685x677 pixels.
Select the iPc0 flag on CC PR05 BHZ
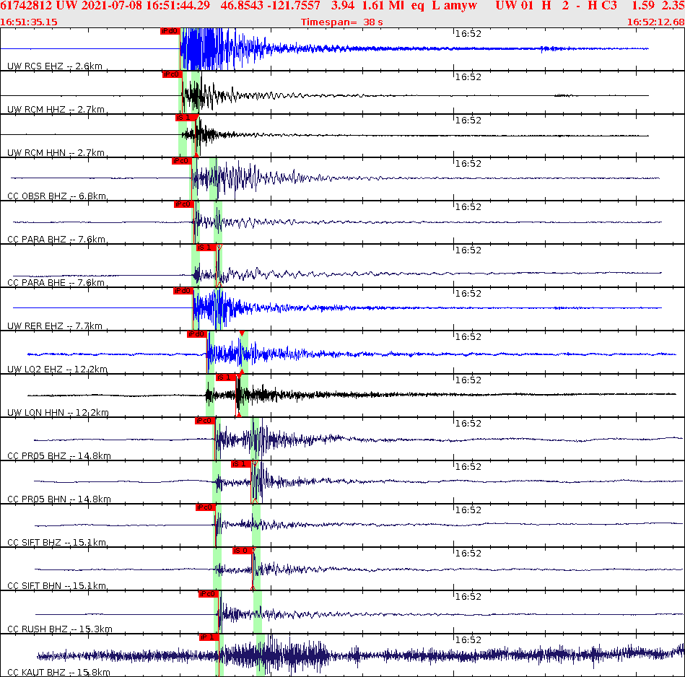click(203, 420)
